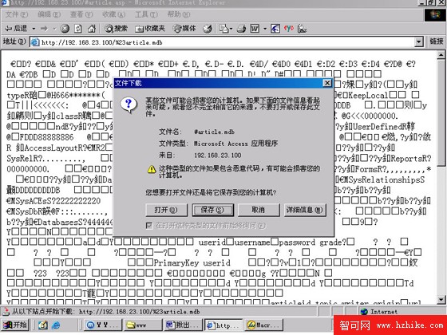Click the Stop loading icon

[x=65, y=29]
